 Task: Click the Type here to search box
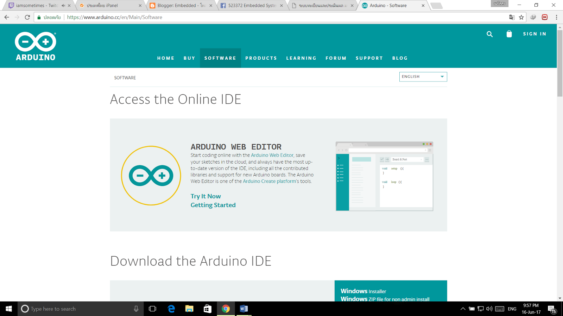81,309
